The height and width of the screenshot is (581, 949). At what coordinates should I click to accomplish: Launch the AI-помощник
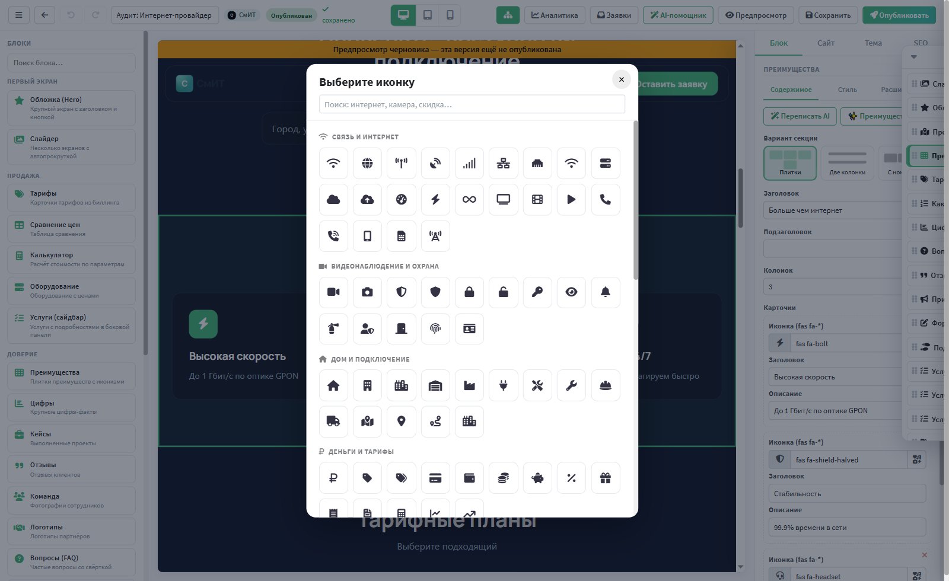point(678,15)
